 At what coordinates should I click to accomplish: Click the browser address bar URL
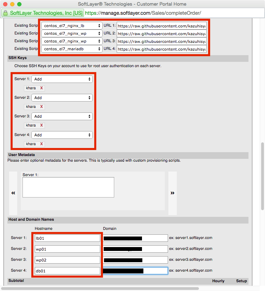143,13
